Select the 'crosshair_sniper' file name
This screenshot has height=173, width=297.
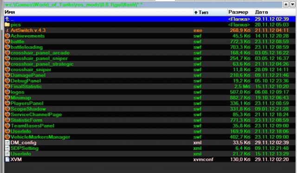pos(31,70)
